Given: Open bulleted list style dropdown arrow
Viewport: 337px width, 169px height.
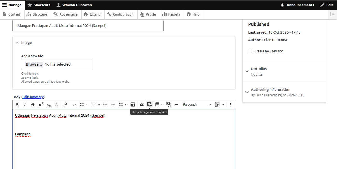Looking at the screenshot, I should click(87, 105).
